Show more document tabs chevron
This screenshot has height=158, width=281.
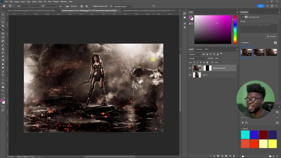tap(180, 11)
